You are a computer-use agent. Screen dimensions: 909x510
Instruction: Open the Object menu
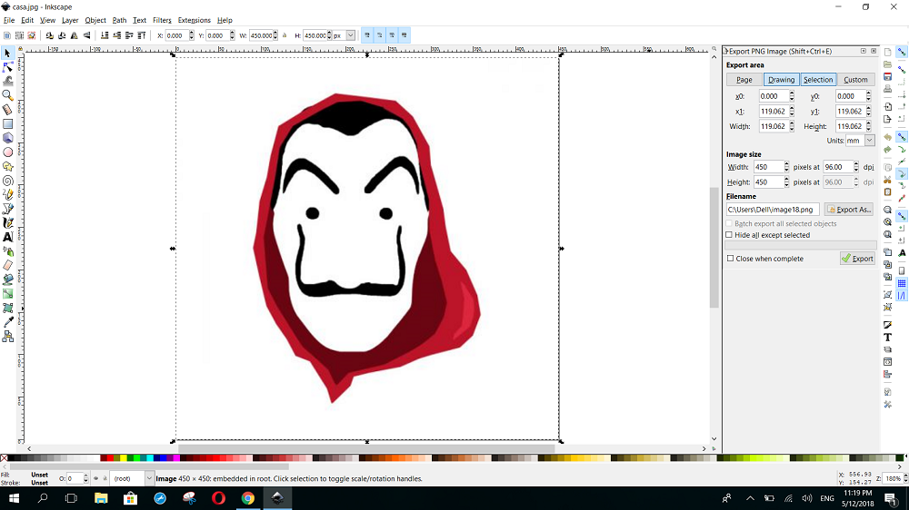[x=95, y=20]
